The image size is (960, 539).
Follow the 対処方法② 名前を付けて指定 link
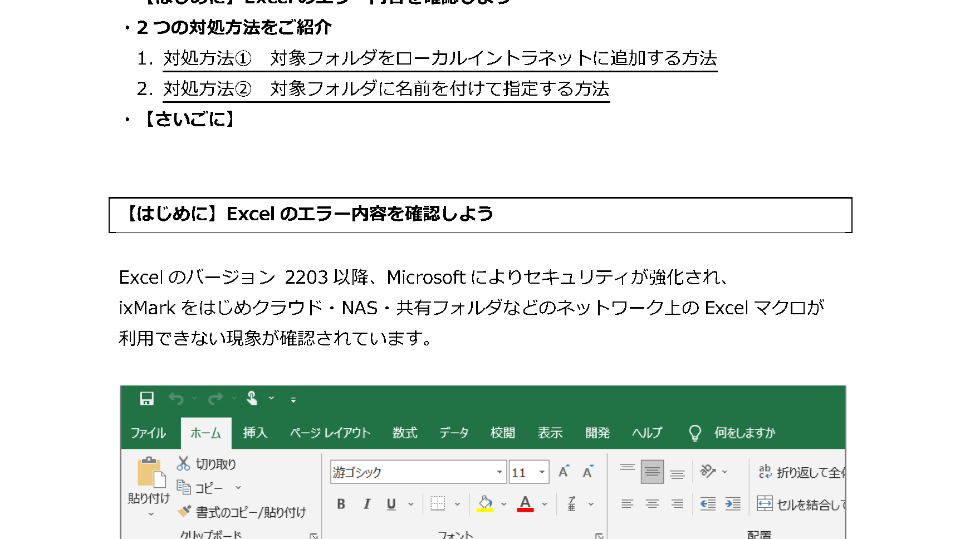(x=386, y=88)
